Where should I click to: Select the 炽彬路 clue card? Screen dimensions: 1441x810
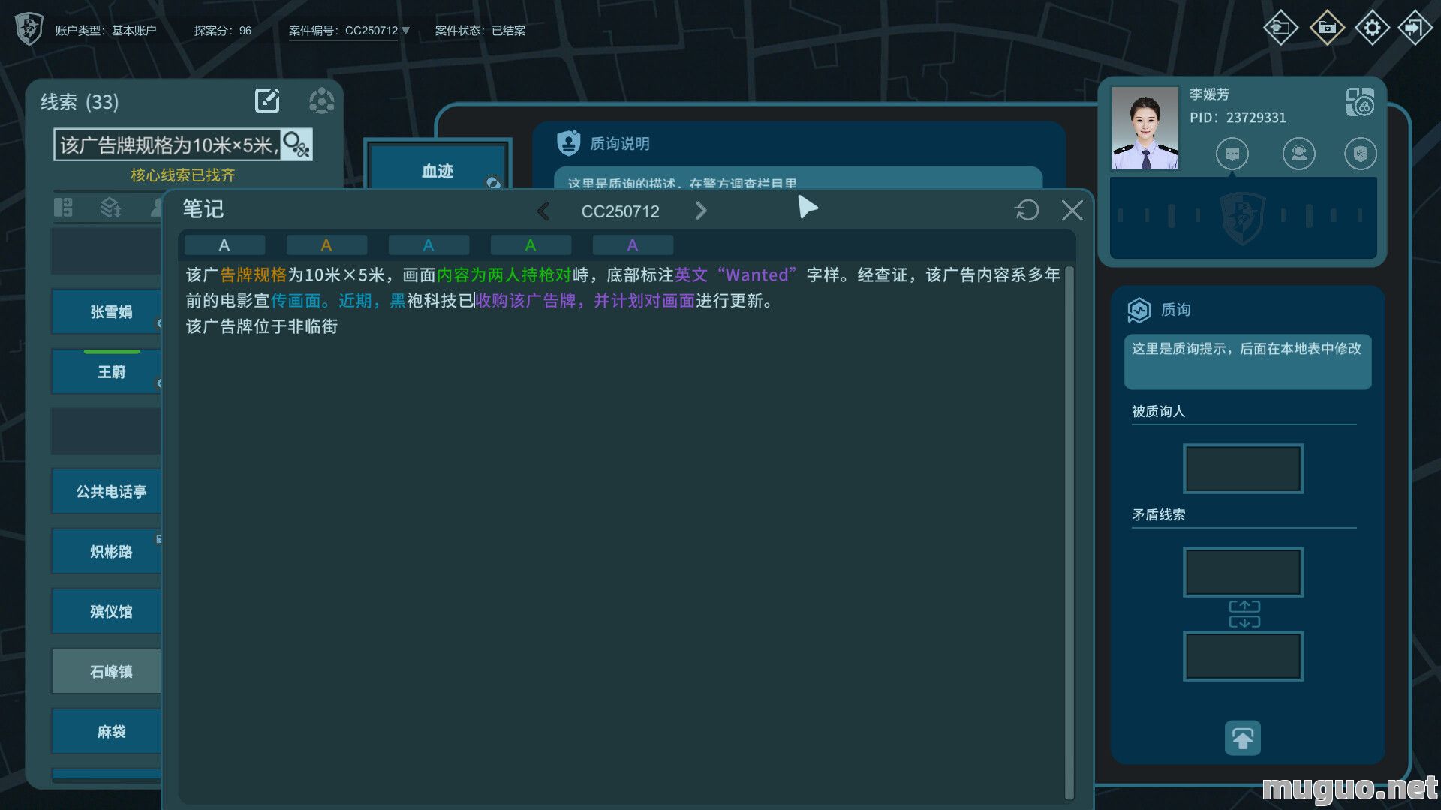pyautogui.click(x=107, y=551)
